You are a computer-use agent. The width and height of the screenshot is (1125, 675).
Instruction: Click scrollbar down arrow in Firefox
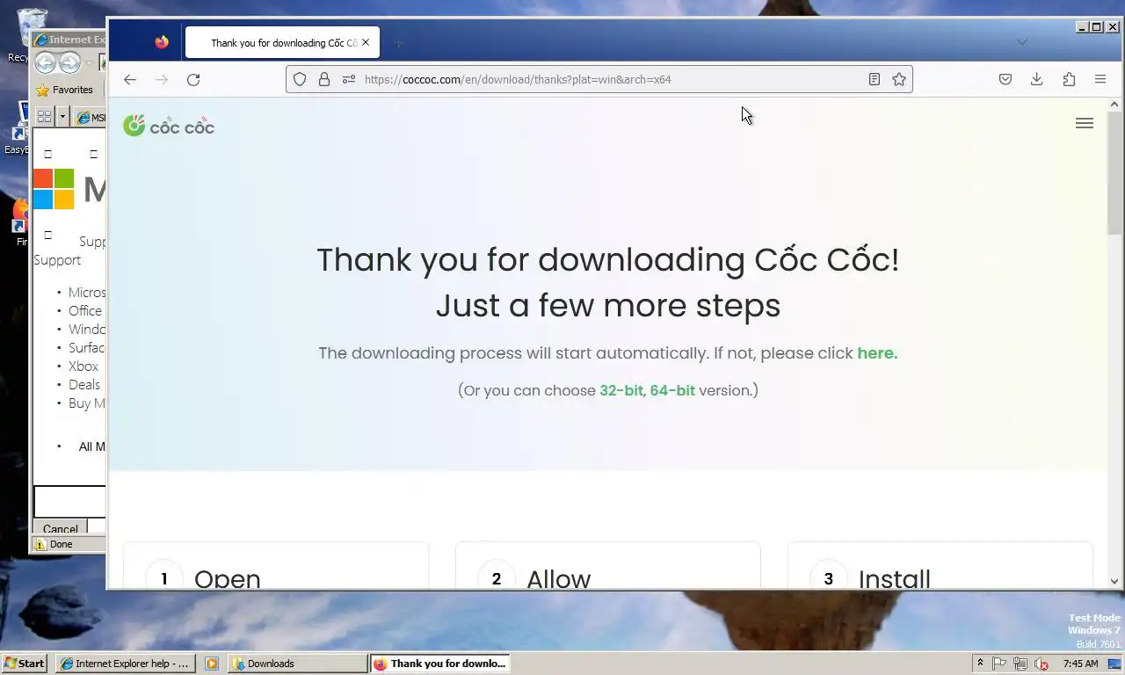(x=1114, y=581)
